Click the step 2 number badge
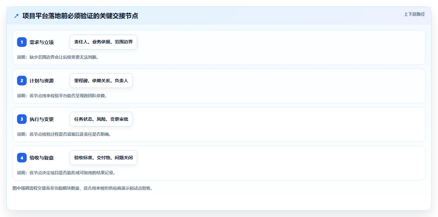This screenshot has width=438, height=217. [22, 81]
